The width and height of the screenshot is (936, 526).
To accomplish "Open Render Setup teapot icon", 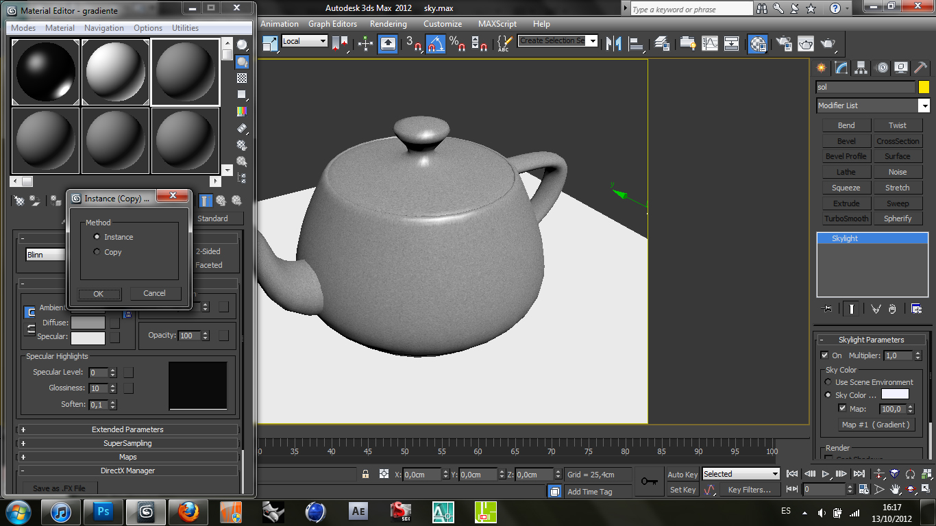I will click(x=785, y=44).
